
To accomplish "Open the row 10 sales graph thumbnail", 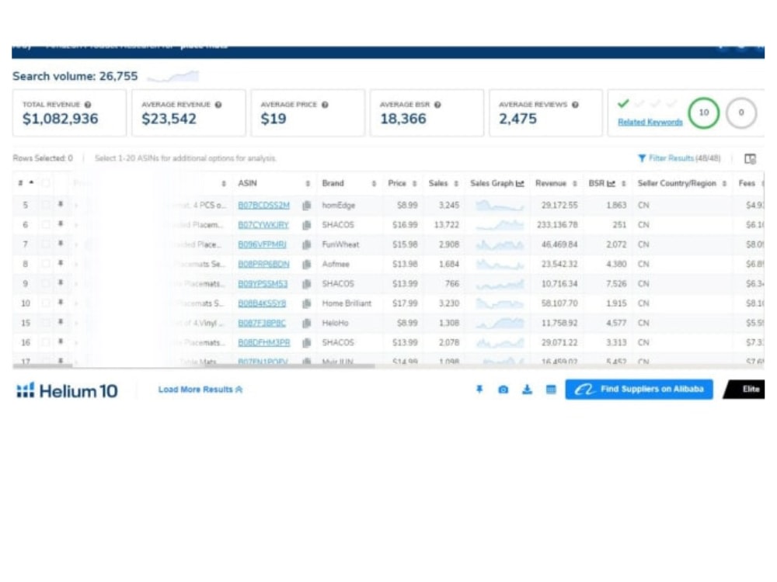I will tap(500, 303).
